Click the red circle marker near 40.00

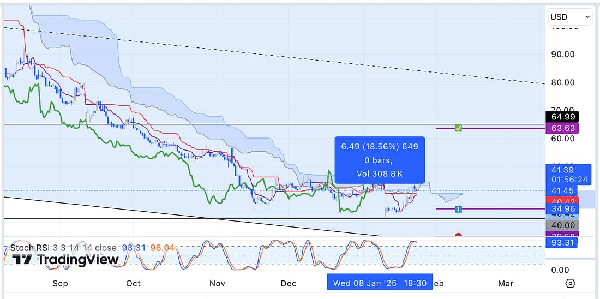click(x=458, y=236)
